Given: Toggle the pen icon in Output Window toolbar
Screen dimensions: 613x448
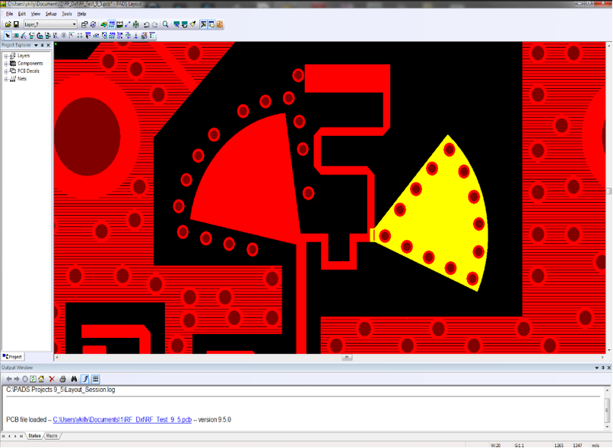Looking at the screenshot, I should [x=85, y=379].
